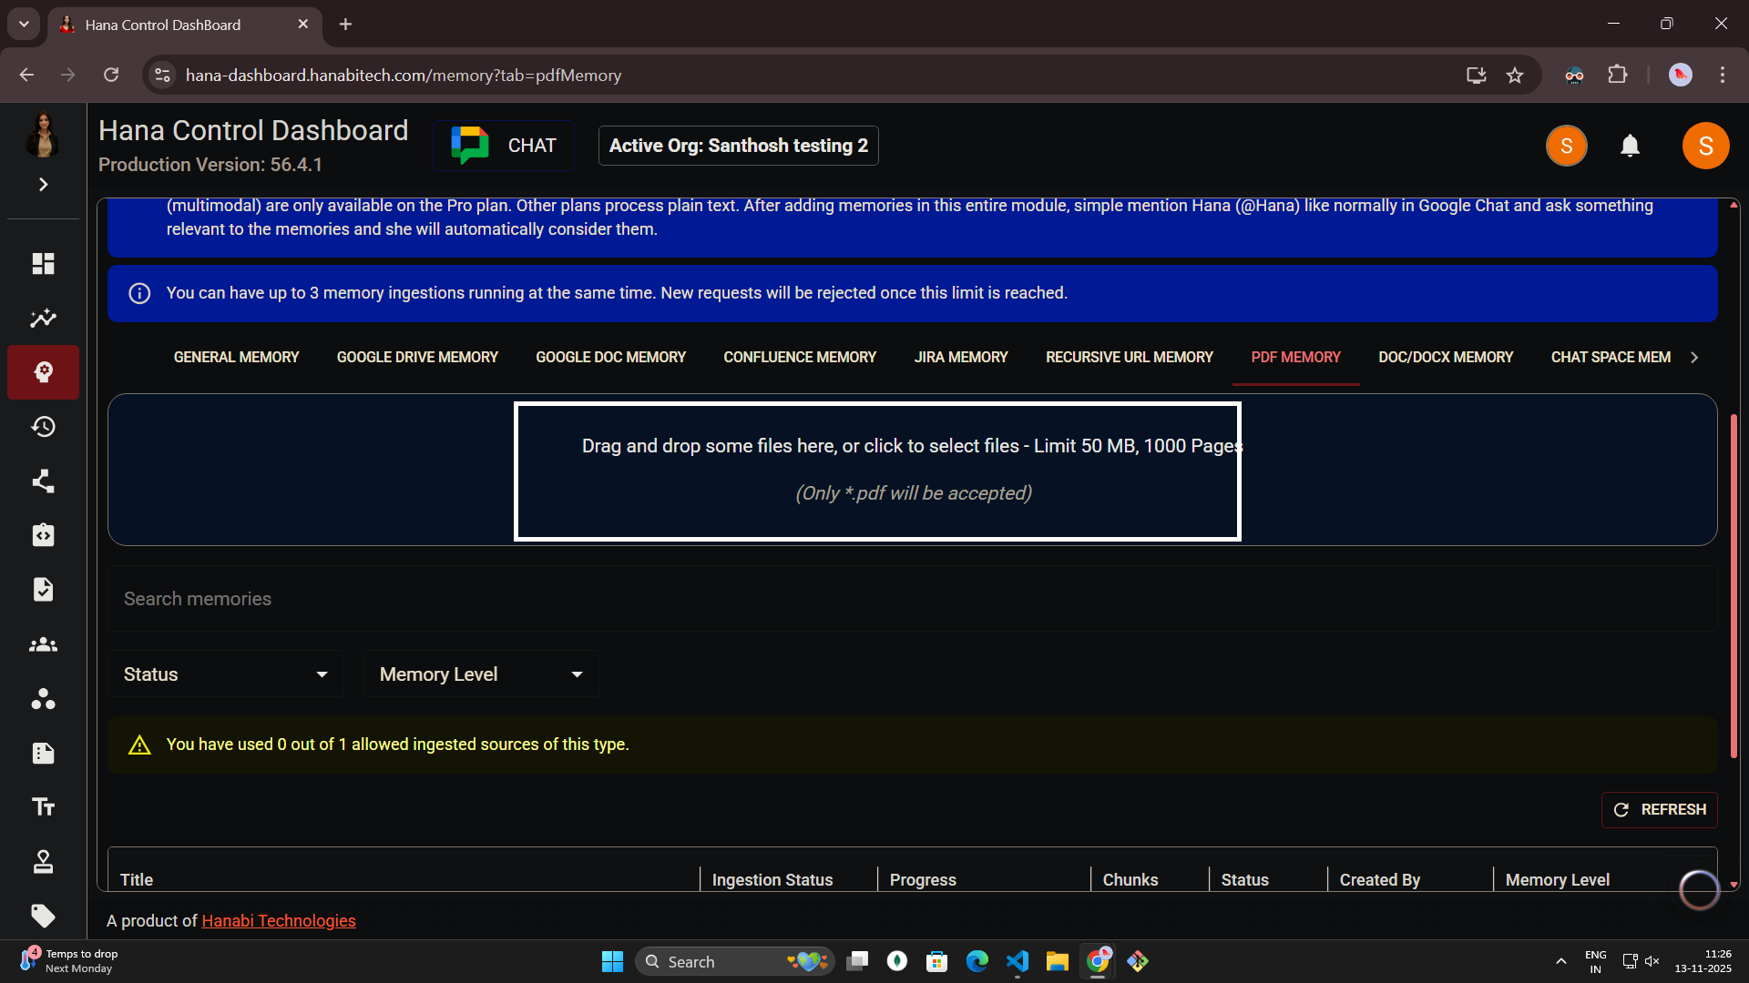Click the highlighted Memory brain icon
The width and height of the screenshot is (1749, 983).
[43, 372]
